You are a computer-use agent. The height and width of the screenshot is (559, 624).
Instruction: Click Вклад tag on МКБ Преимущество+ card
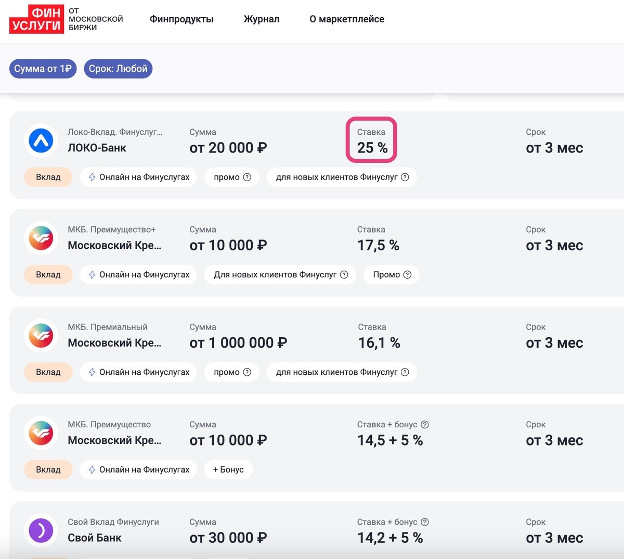click(48, 274)
